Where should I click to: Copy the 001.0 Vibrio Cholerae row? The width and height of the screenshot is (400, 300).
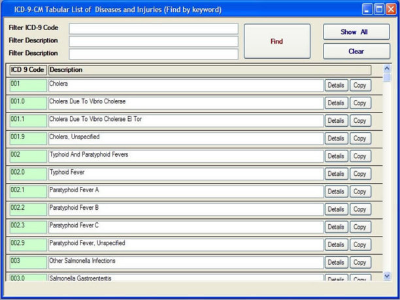pyautogui.click(x=360, y=103)
